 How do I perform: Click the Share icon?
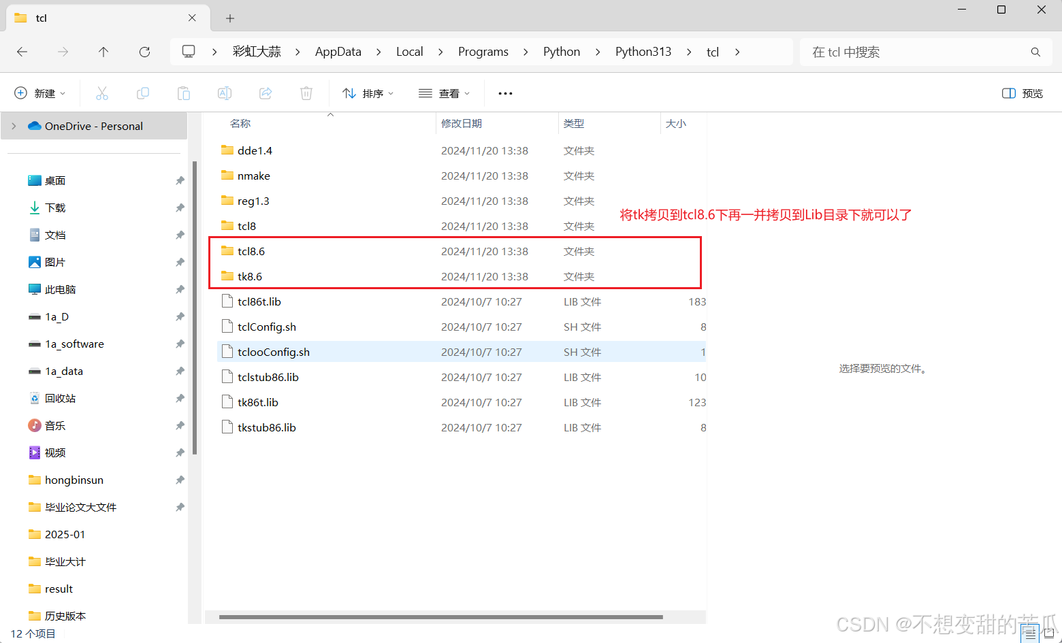pyautogui.click(x=265, y=93)
